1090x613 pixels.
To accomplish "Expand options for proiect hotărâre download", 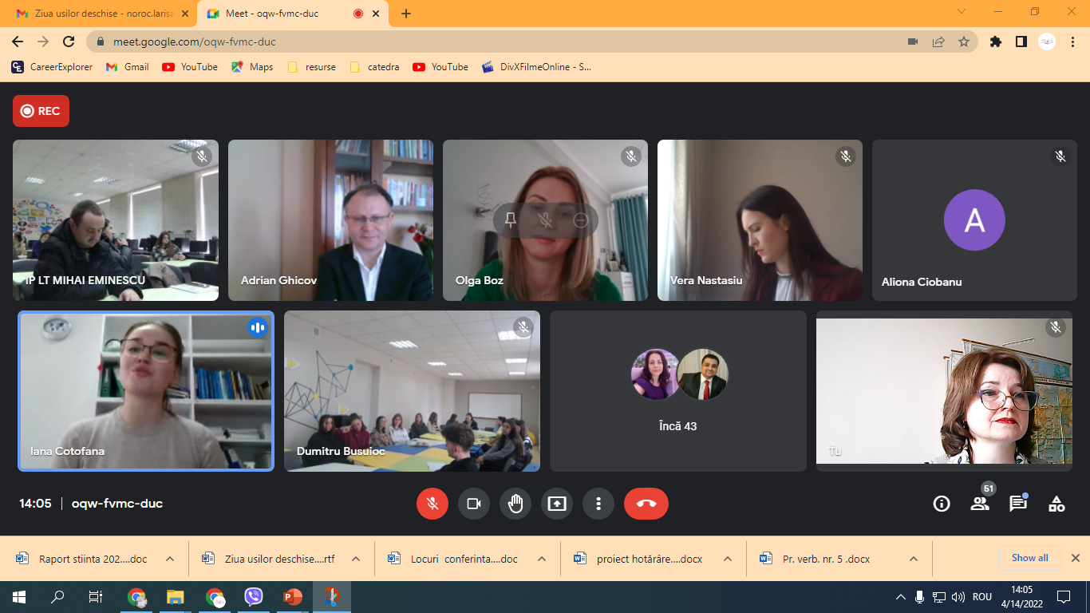I will [x=727, y=559].
